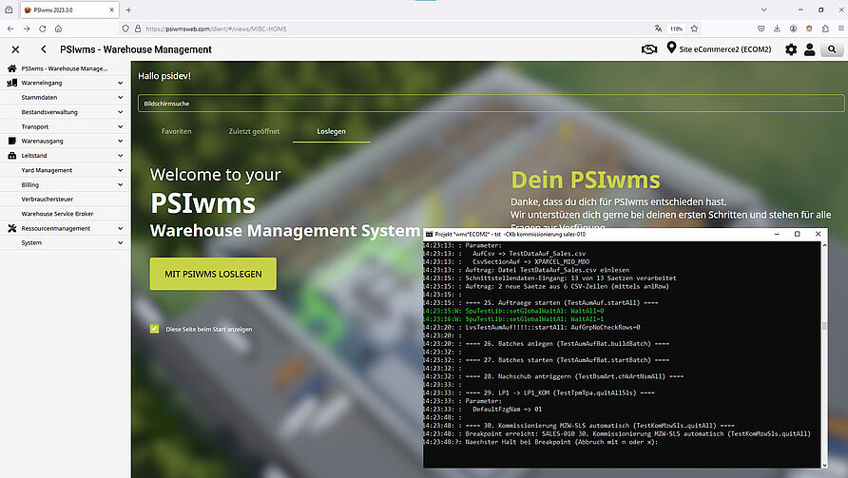The height and width of the screenshot is (478, 848).
Task: Expand the Leitstand menu
Action: (x=120, y=156)
